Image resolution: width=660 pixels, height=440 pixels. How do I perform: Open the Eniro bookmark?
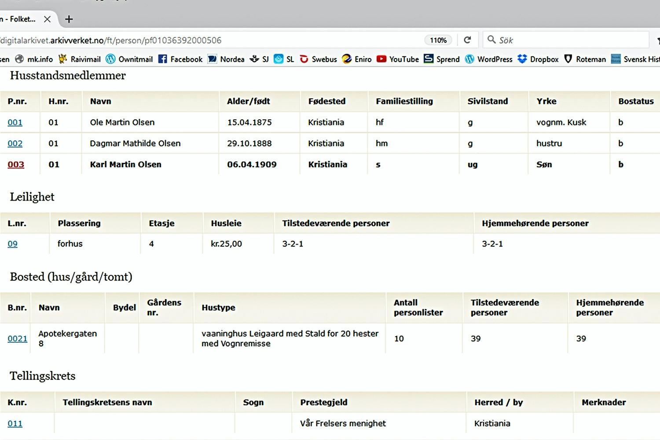[x=357, y=59]
